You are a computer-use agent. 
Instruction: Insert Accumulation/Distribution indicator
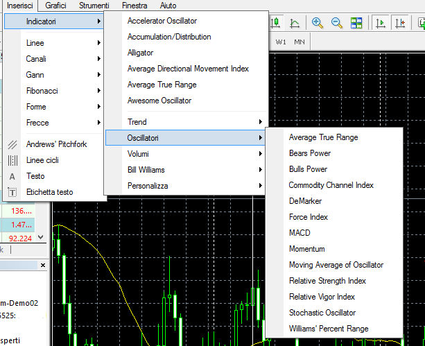point(169,37)
